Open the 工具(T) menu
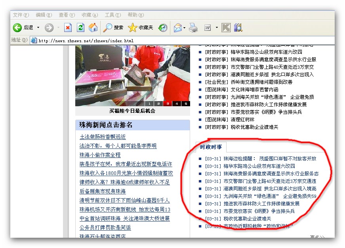 [x=113, y=15]
